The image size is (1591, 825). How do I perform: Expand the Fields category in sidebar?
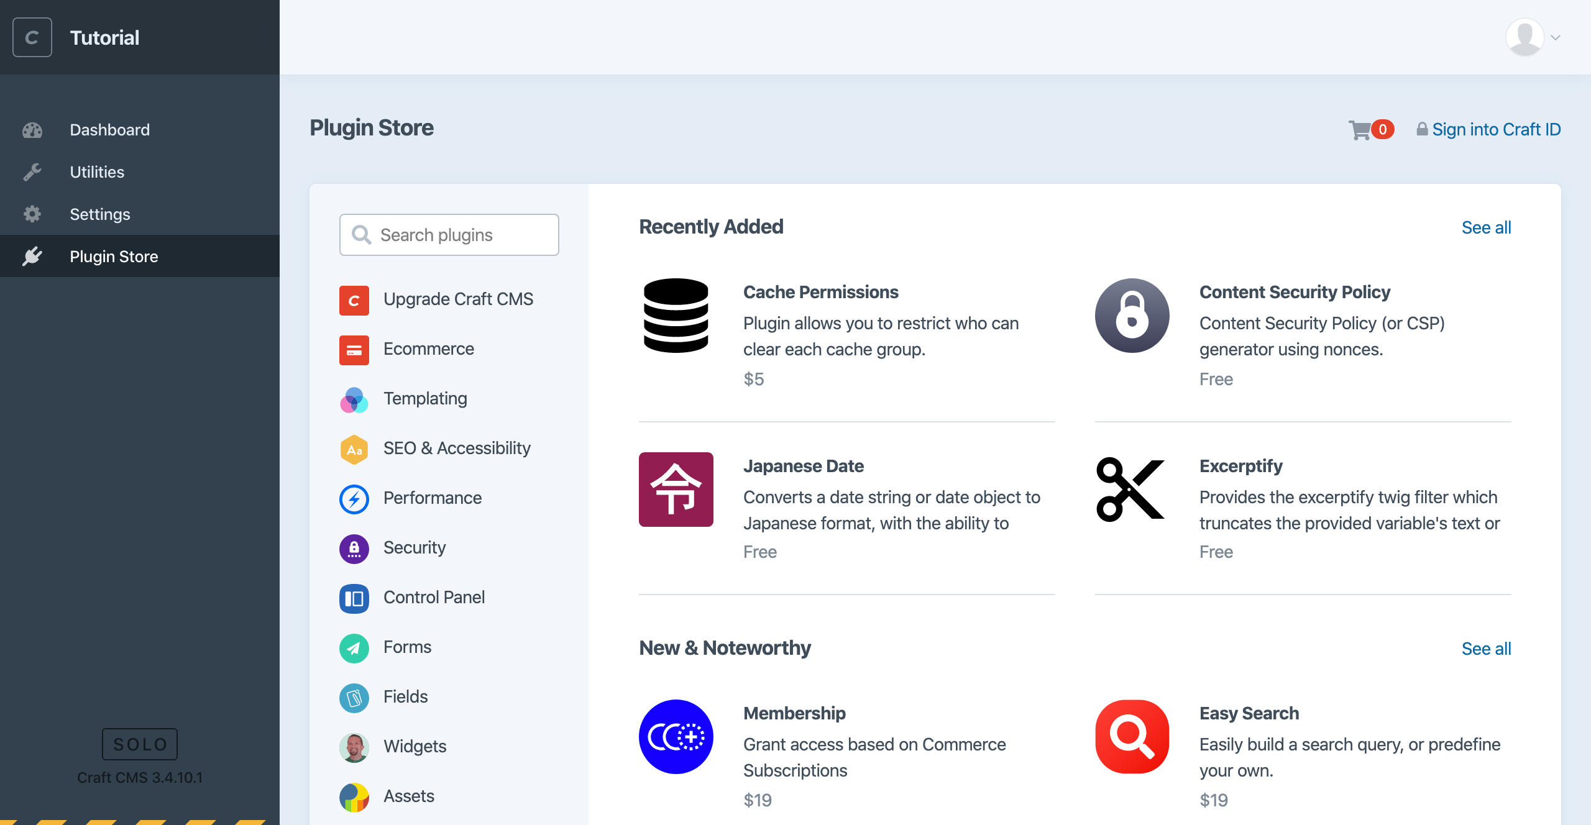(405, 696)
